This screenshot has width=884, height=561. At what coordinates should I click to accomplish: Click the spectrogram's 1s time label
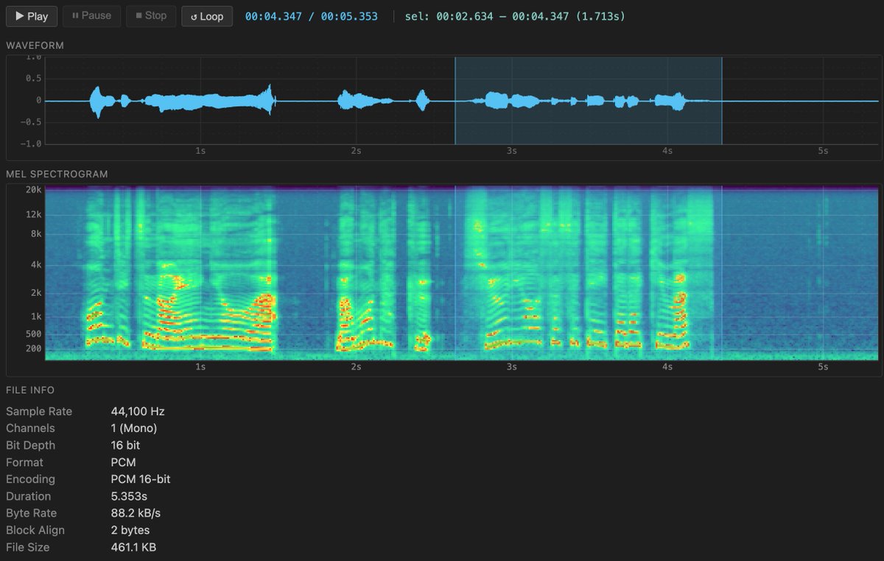200,367
